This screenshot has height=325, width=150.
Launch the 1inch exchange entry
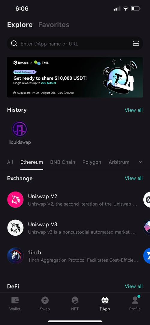[72, 256]
